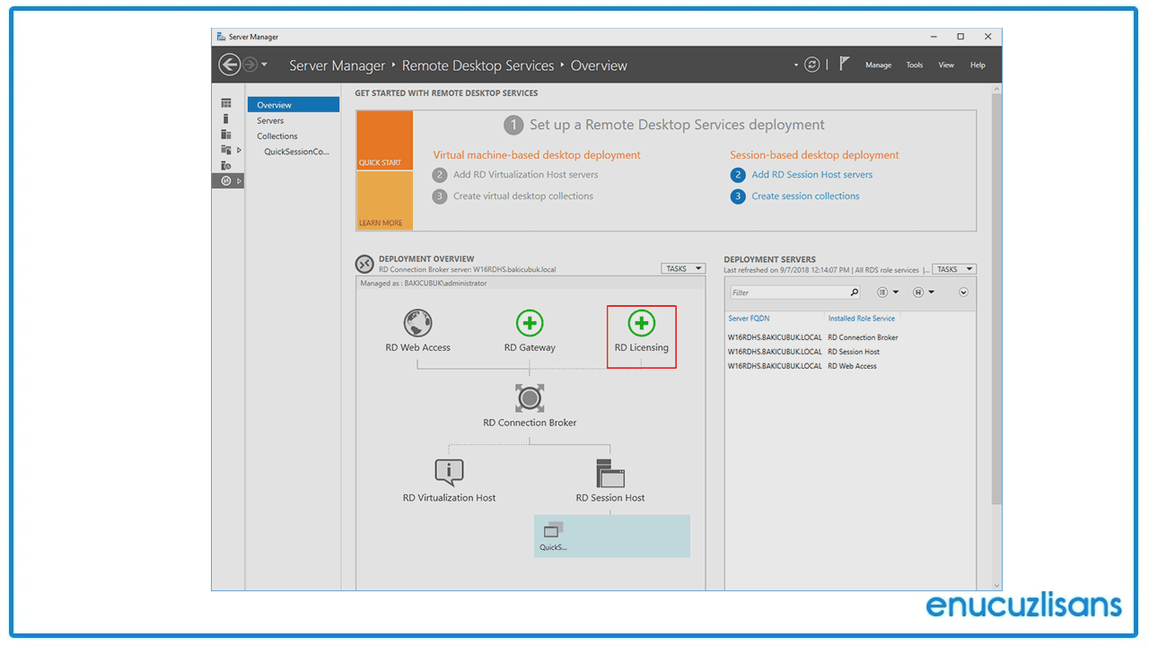This screenshot has width=1149, height=646.
Task: Click the save query icon
Action: point(918,292)
